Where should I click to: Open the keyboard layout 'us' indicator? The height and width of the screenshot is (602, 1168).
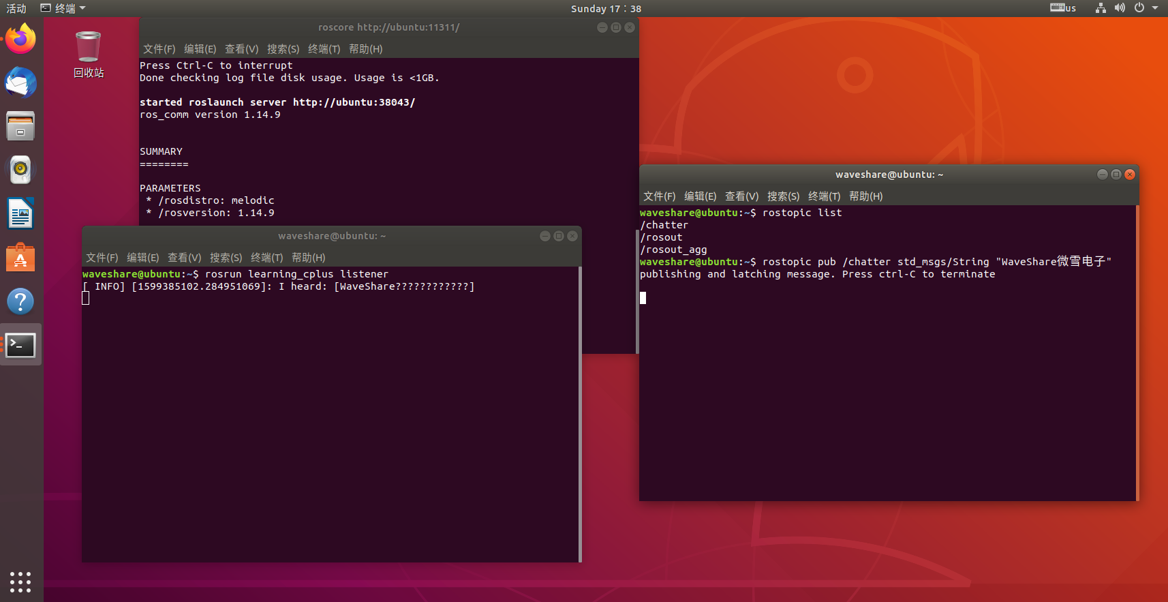click(1063, 8)
